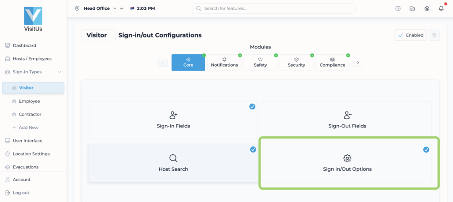Click the notifications bell icon
Image resolution: width=453 pixels, height=202 pixels.
coord(441,8)
